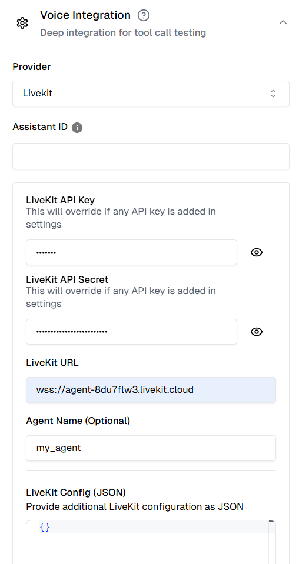
Task: Click the LiveKit URL label
Action: 52,362
